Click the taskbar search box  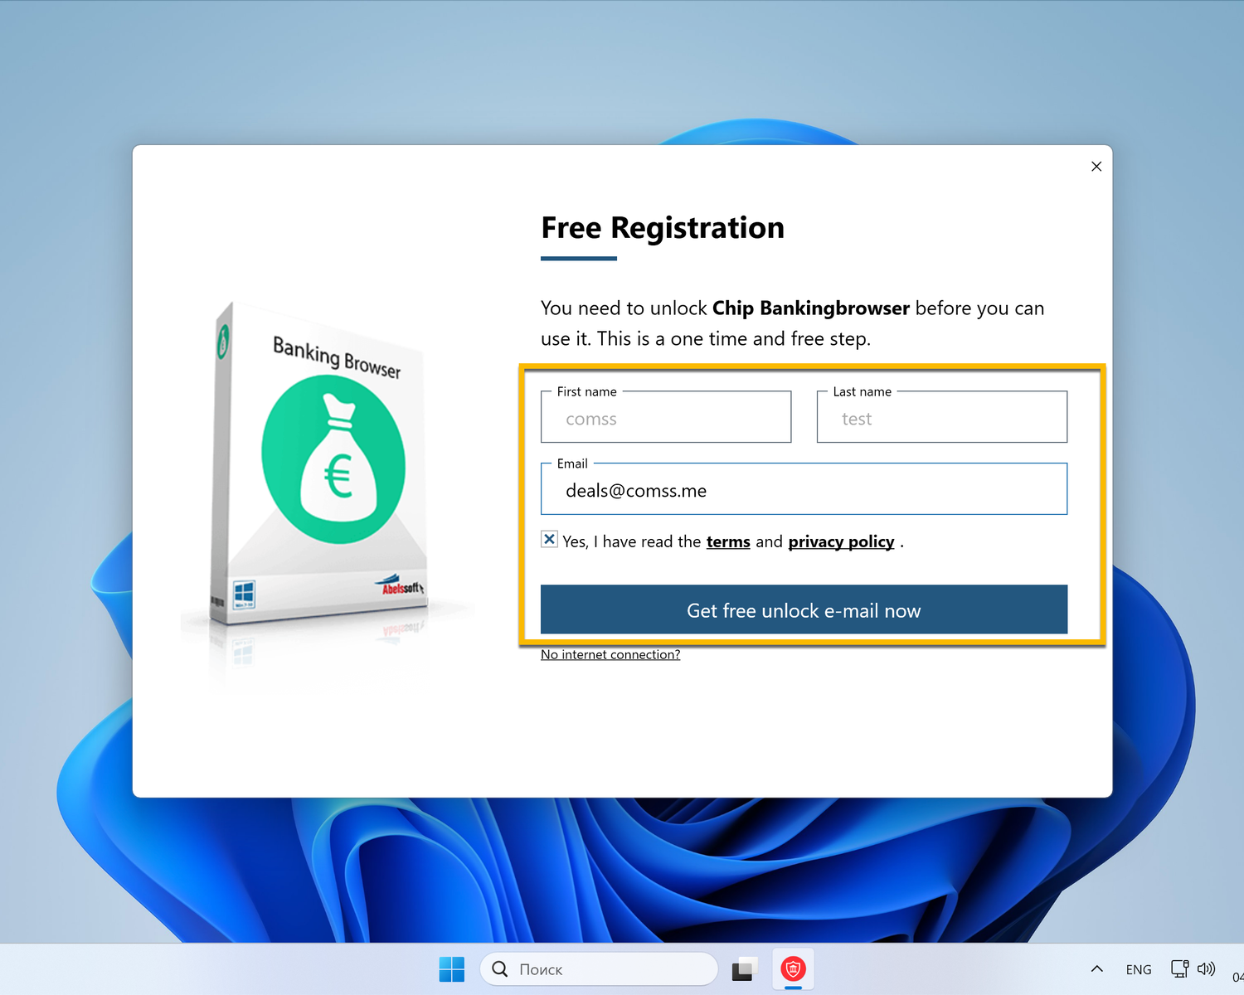coord(599,968)
